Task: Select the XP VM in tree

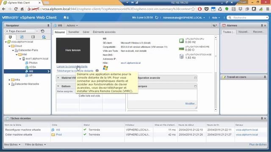Action: 31,76
